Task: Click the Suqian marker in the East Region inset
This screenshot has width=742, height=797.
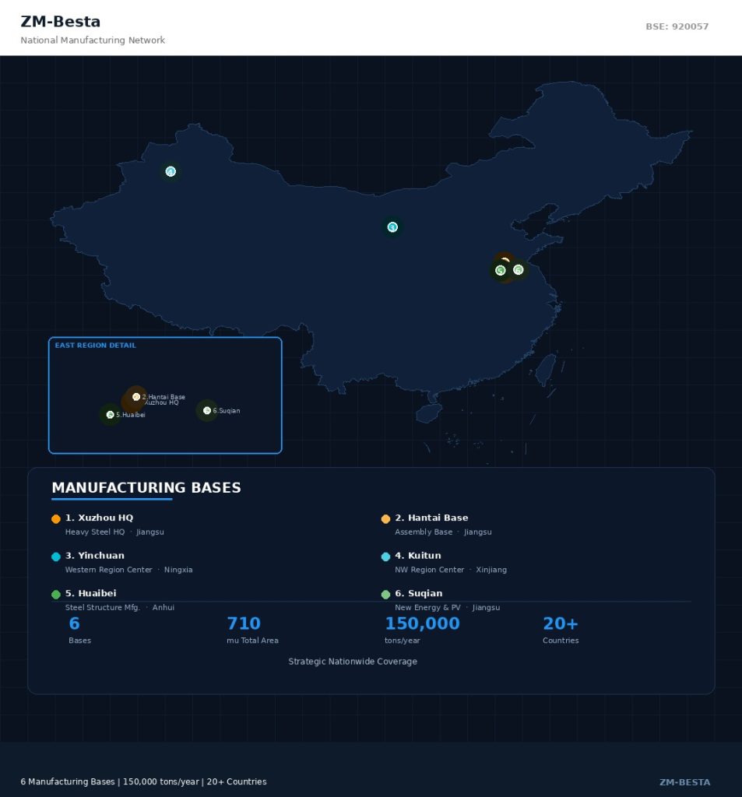Action: tap(207, 411)
